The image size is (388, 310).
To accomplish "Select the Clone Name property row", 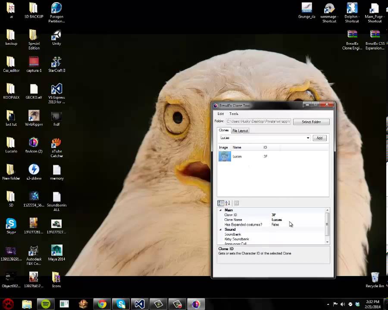I will (x=271, y=220).
